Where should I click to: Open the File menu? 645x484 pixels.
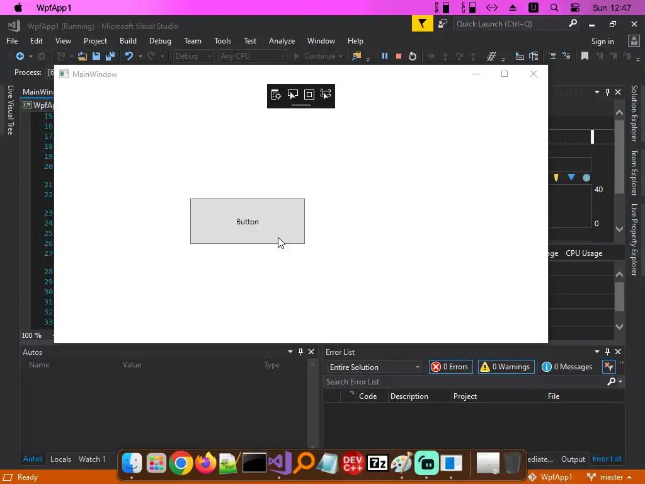[12, 41]
